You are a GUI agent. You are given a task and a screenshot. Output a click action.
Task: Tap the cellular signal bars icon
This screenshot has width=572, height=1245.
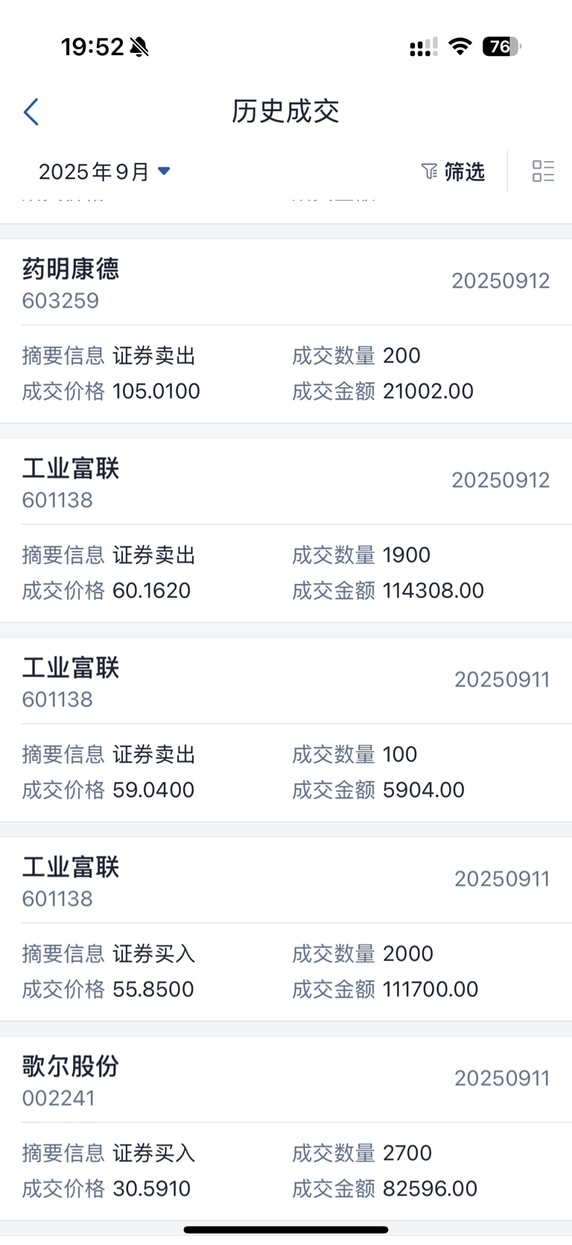point(423,48)
